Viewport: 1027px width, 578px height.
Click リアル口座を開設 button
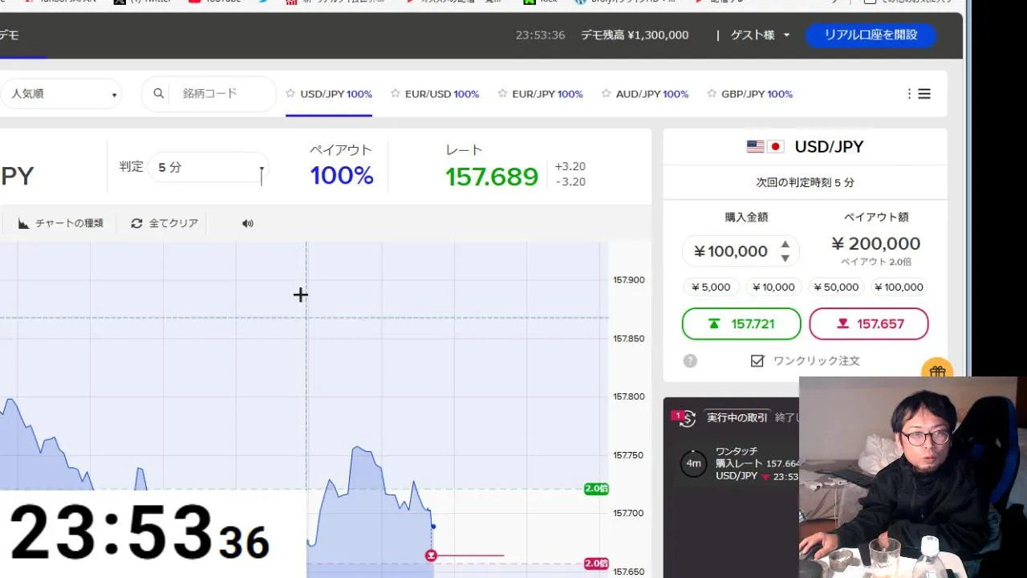pyautogui.click(x=871, y=35)
